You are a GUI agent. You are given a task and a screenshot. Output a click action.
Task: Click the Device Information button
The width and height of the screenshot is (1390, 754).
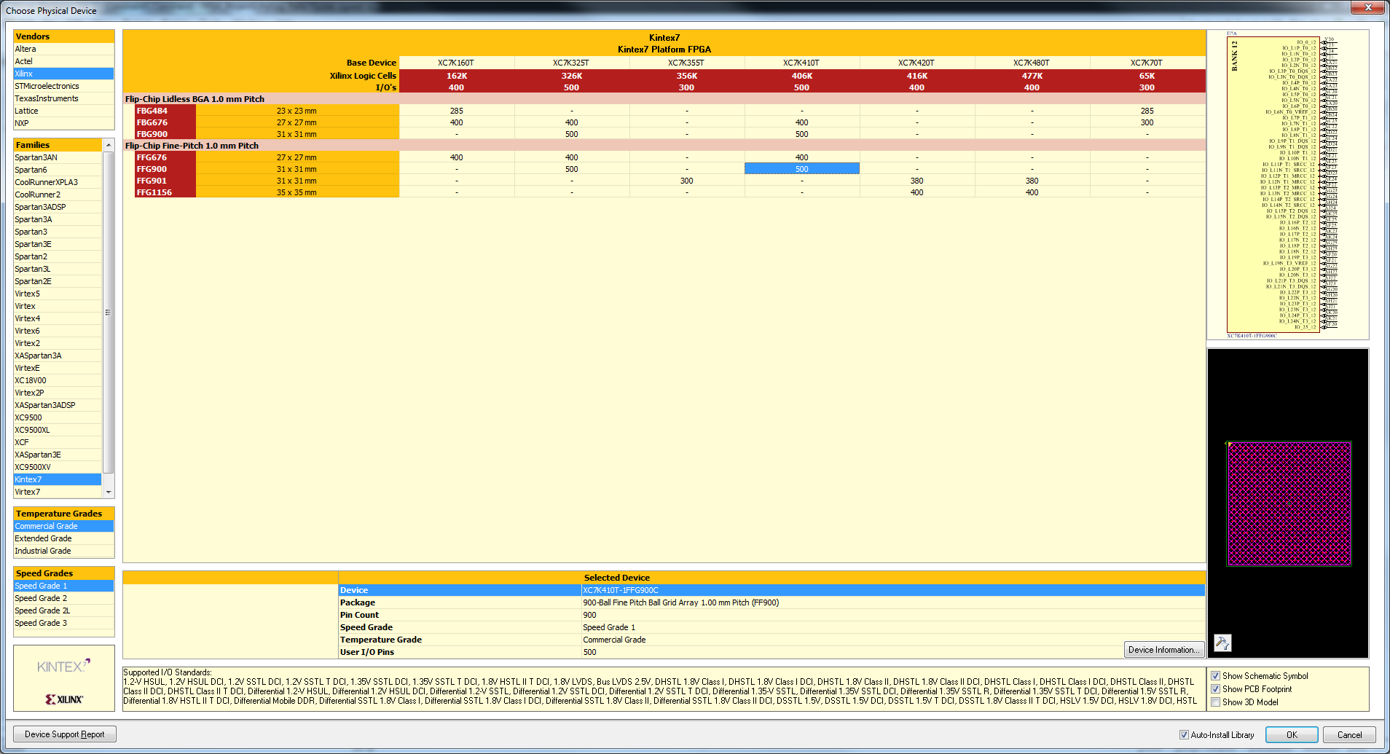coord(1163,650)
